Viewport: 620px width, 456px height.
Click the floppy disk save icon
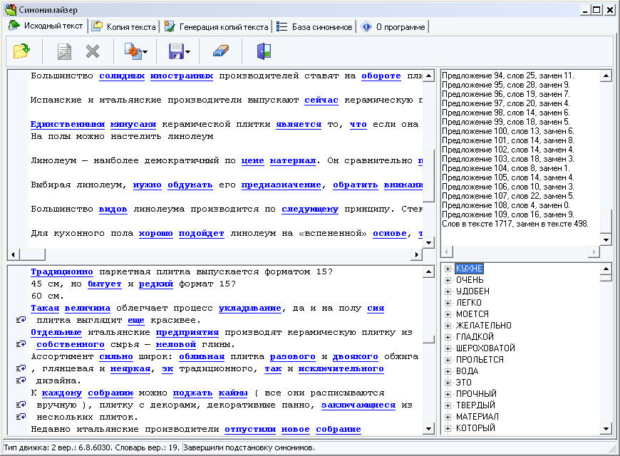coord(175,51)
